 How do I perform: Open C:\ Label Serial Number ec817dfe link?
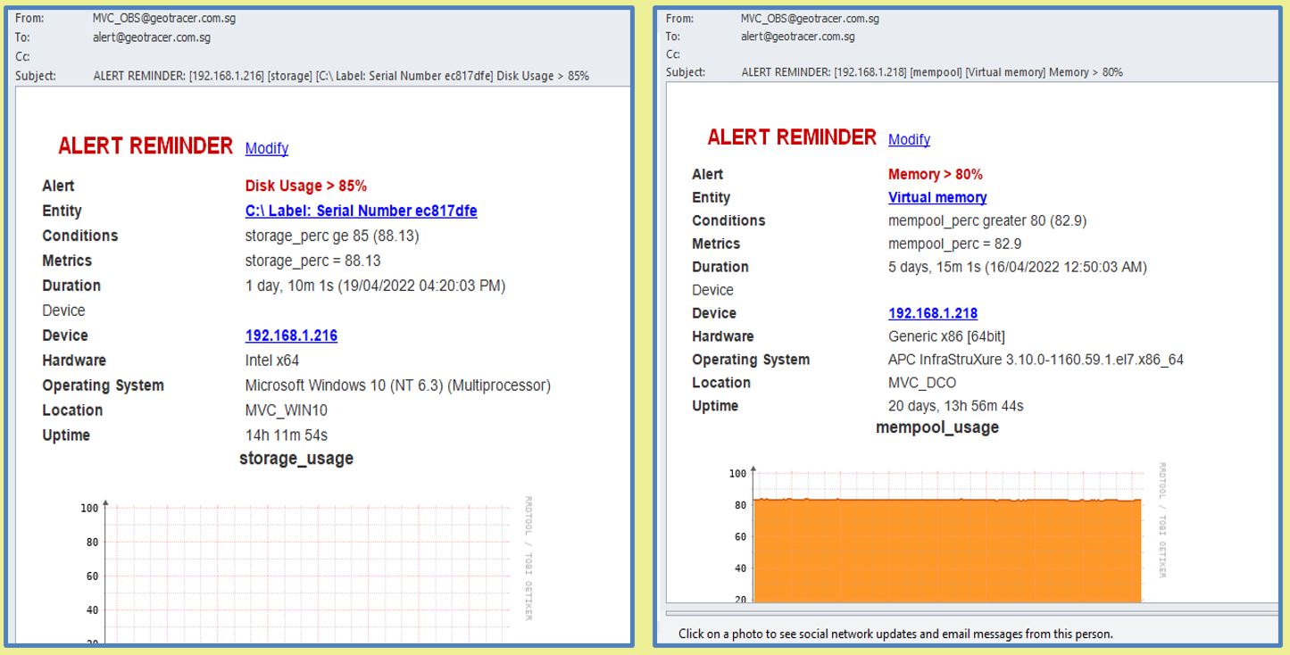click(361, 211)
